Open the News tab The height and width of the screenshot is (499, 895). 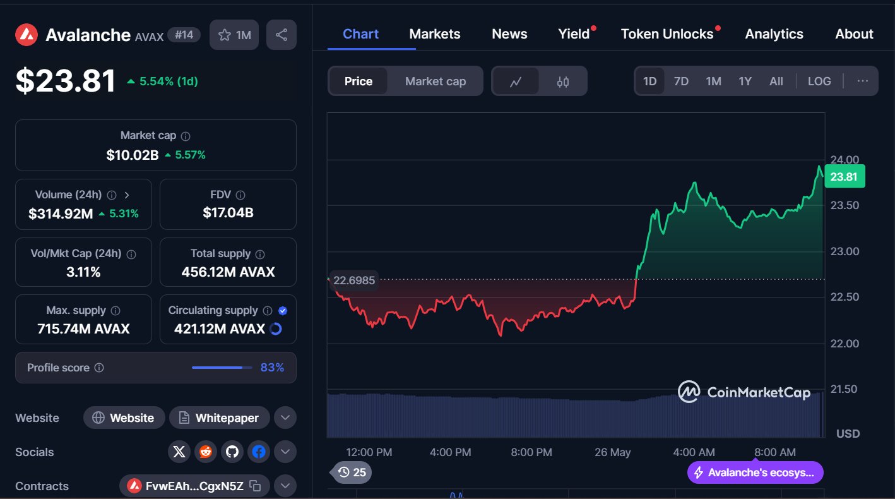tap(509, 34)
